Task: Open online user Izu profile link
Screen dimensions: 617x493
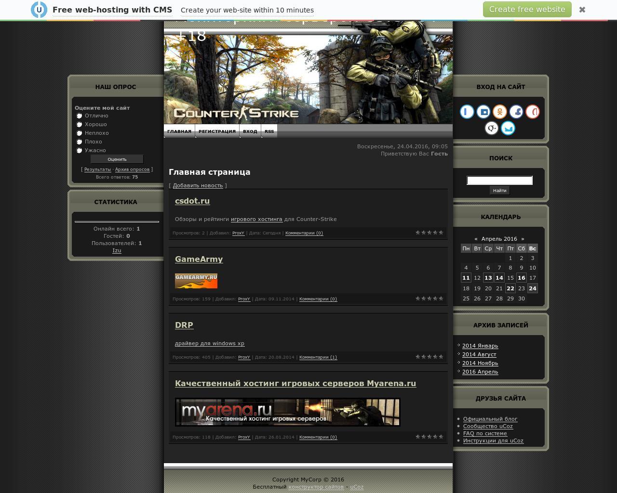Action: pos(117,250)
